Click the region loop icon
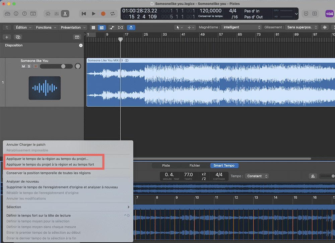 click(127, 61)
